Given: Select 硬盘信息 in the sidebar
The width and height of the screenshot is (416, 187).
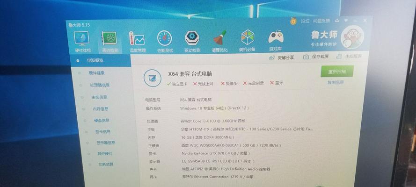Looking at the screenshot, I should click(102, 120).
